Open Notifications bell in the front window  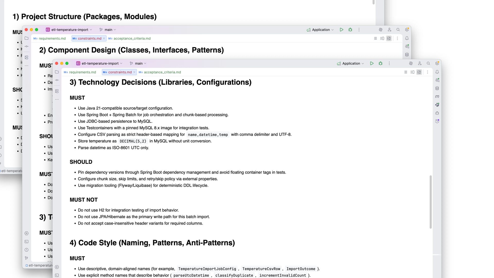pyautogui.click(x=437, y=72)
